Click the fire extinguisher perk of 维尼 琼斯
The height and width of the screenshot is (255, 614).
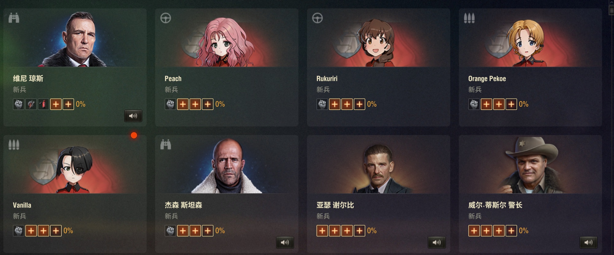click(43, 104)
